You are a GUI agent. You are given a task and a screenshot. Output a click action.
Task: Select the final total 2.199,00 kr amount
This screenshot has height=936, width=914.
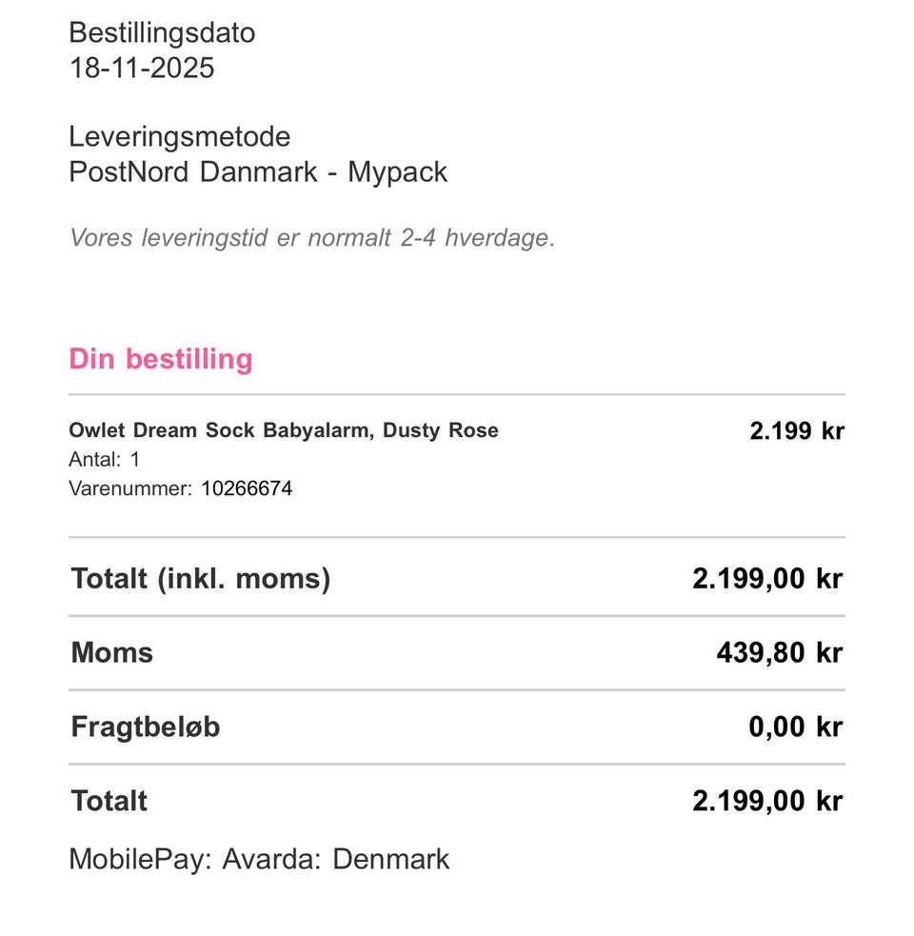click(x=766, y=801)
